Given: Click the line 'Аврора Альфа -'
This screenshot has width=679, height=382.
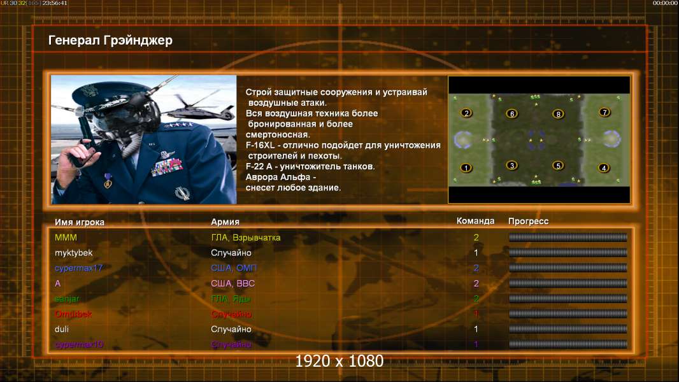Looking at the screenshot, I should coord(281,177).
